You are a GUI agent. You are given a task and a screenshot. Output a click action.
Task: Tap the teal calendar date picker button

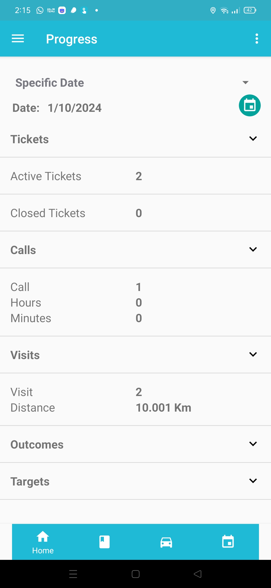pyautogui.click(x=249, y=106)
